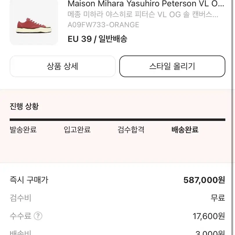Select the EU 39 / 일반배송 option text
235x235 pixels.
pos(97,39)
